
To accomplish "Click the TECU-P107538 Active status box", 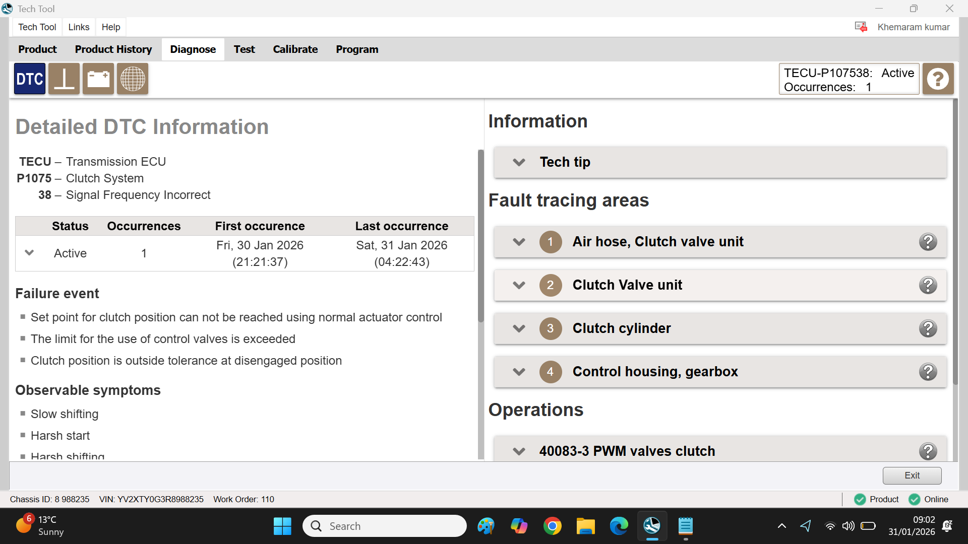I will pyautogui.click(x=849, y=79).
